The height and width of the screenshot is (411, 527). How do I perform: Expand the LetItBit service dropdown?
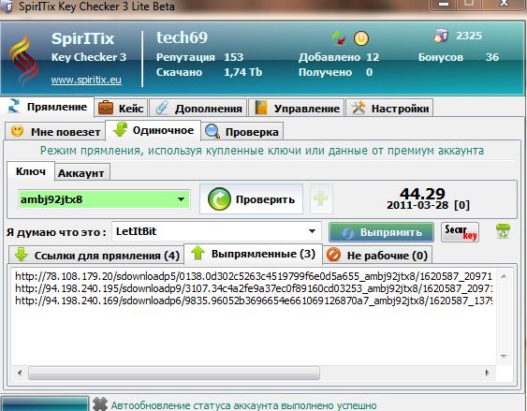point(312,231)
